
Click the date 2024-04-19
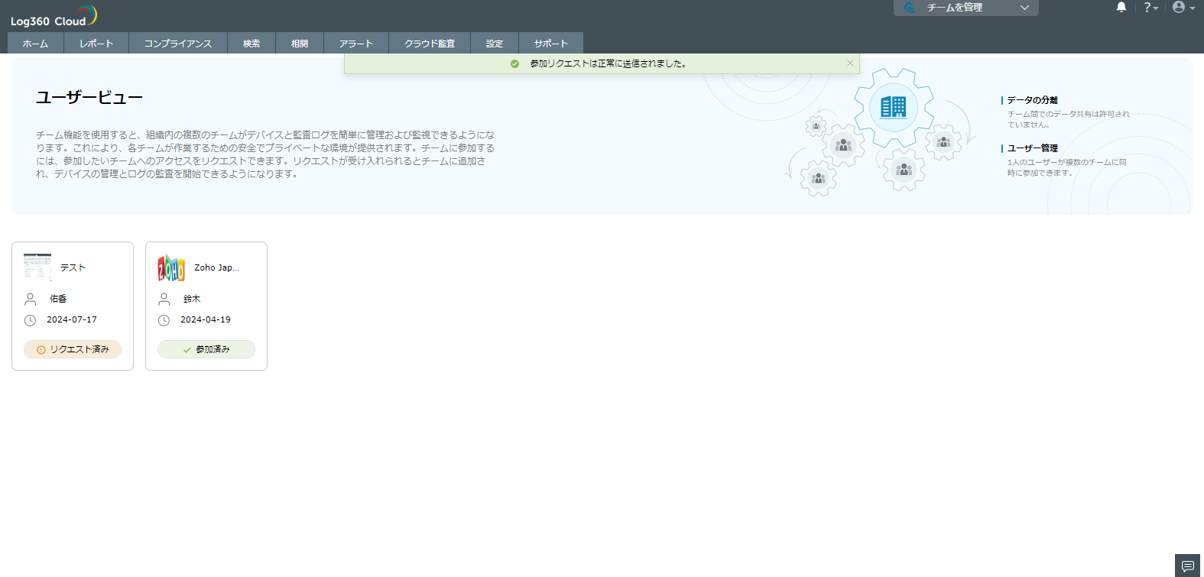[206, 319]
